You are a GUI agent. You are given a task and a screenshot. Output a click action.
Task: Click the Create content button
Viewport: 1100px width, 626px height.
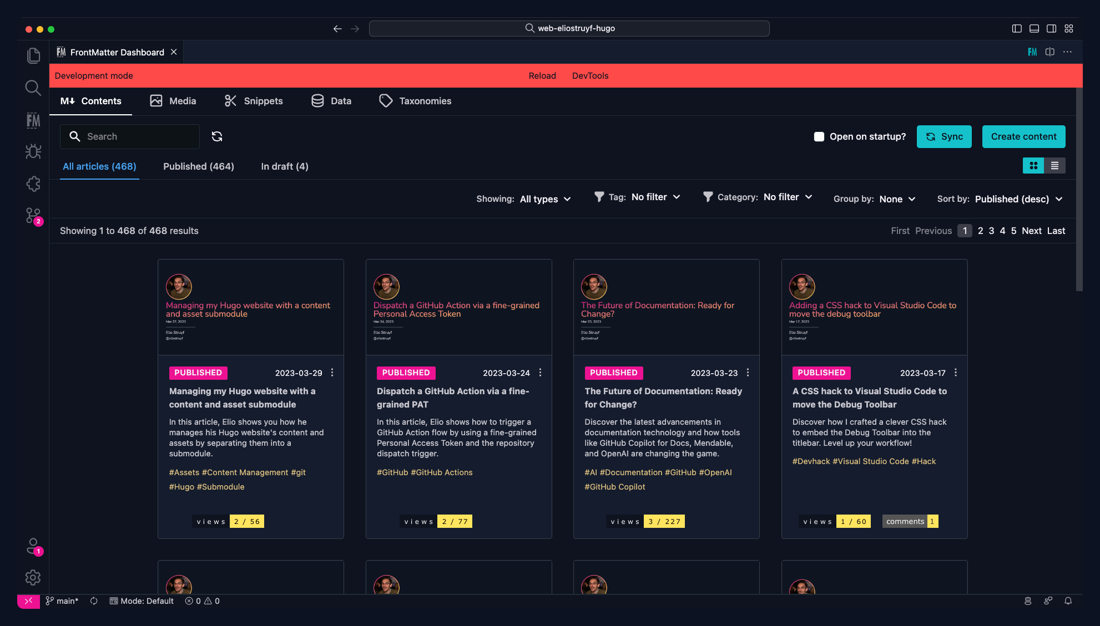pos(1023,136)
